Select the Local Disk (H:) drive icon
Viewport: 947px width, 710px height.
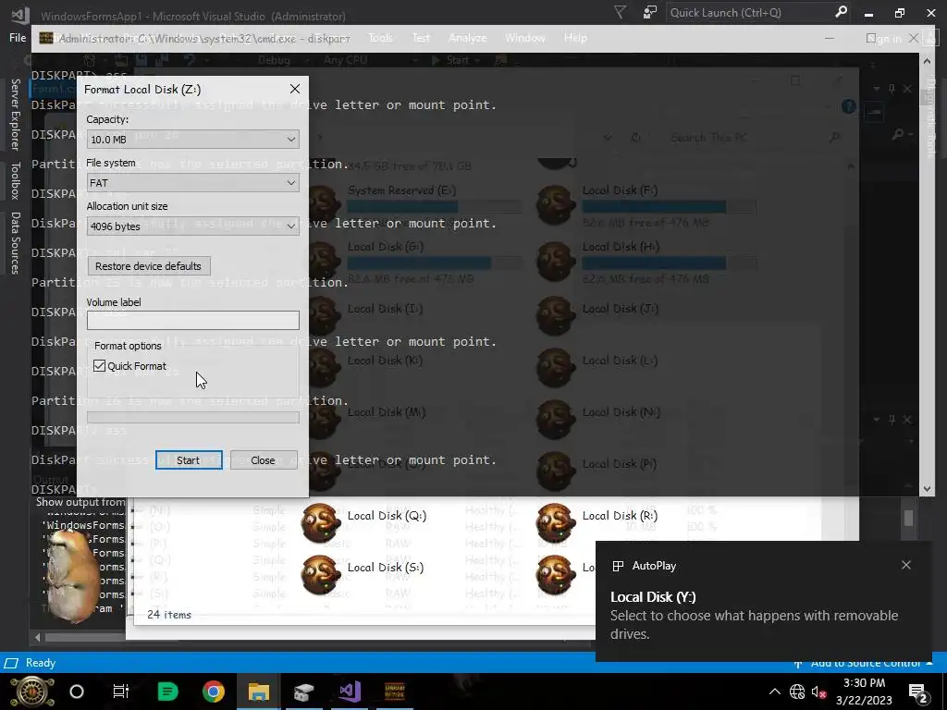point(556,261)
